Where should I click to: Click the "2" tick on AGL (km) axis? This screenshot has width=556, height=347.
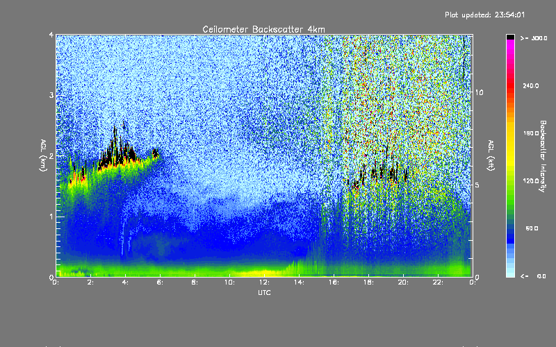[x=51, y=155]
